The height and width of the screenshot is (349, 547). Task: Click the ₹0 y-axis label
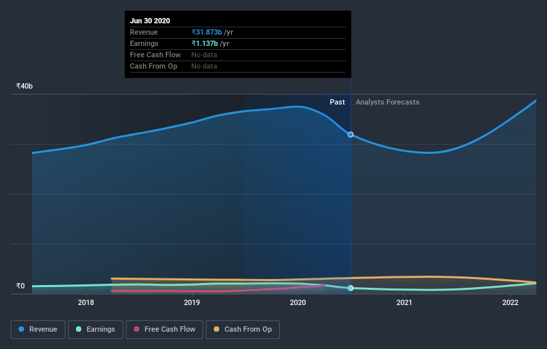[21, 286]
